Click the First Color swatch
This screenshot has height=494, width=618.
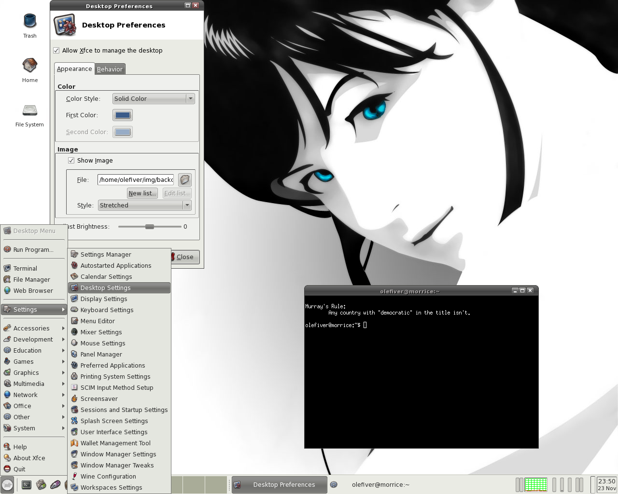123,115
